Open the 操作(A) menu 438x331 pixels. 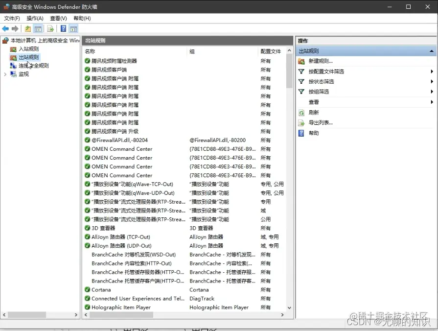[35, 19]
